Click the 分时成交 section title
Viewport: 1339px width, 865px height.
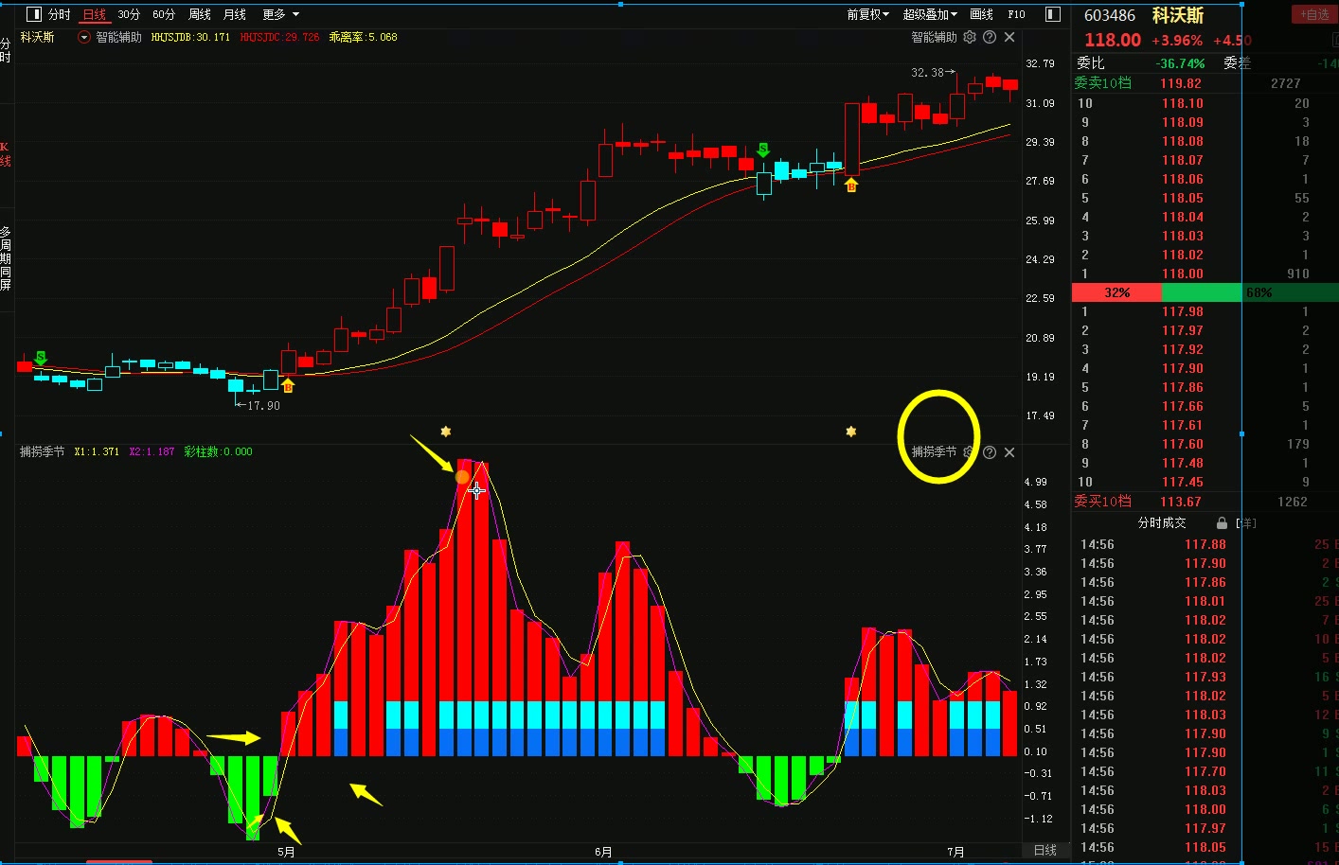pos(1161,522)
